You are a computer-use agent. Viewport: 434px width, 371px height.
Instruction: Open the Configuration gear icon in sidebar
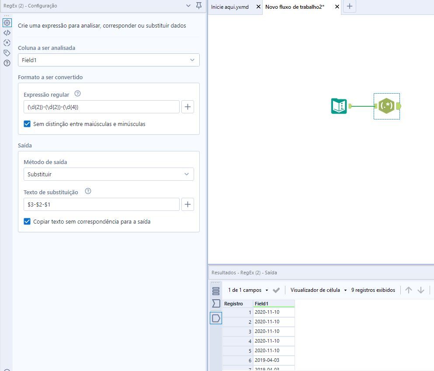click(x=7, y=23)
